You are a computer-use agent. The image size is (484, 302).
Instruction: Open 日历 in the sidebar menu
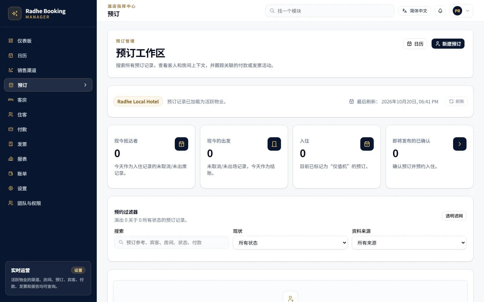pyautogui.click(x=48, y=56)
